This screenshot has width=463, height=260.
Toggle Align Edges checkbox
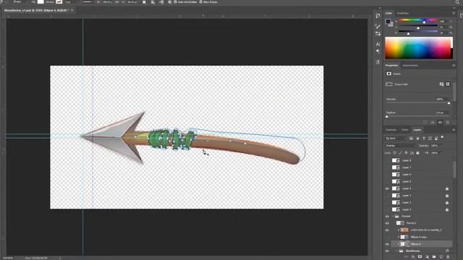201,2
